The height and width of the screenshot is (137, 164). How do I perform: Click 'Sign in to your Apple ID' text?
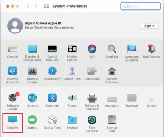(43, 23)
